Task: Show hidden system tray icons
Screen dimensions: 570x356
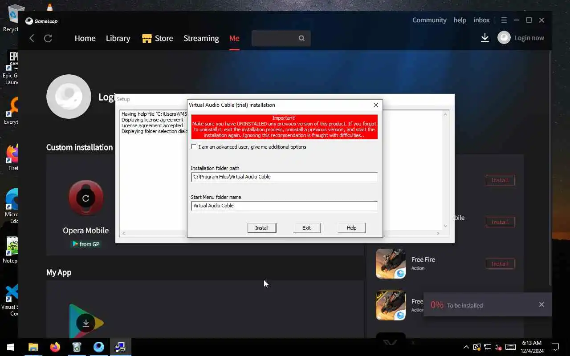Action: (466, 347)
